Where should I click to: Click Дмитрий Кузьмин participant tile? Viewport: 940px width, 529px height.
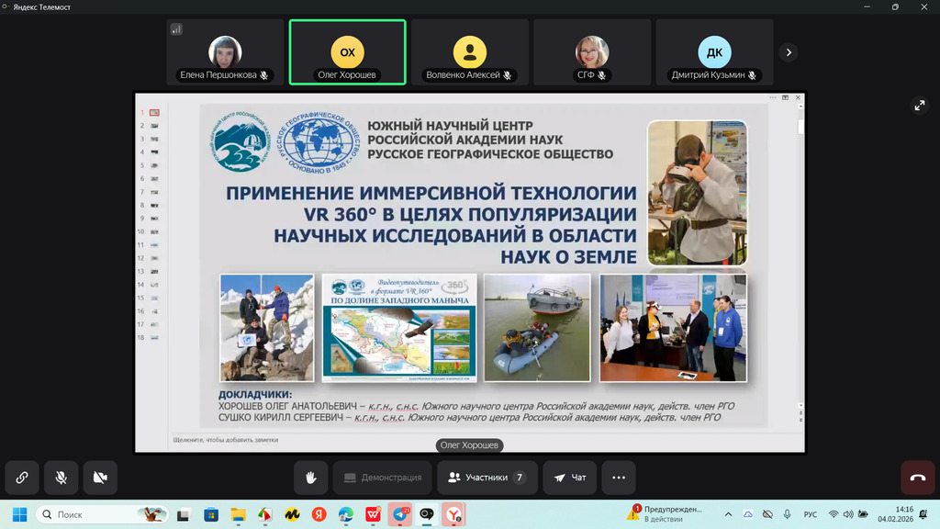coord(714,52)
